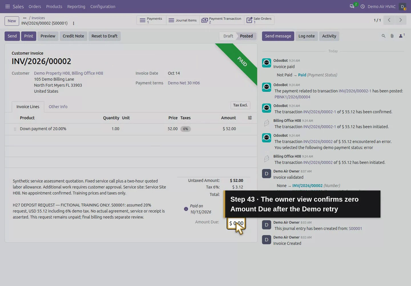Search messages in the chatter

383,36
